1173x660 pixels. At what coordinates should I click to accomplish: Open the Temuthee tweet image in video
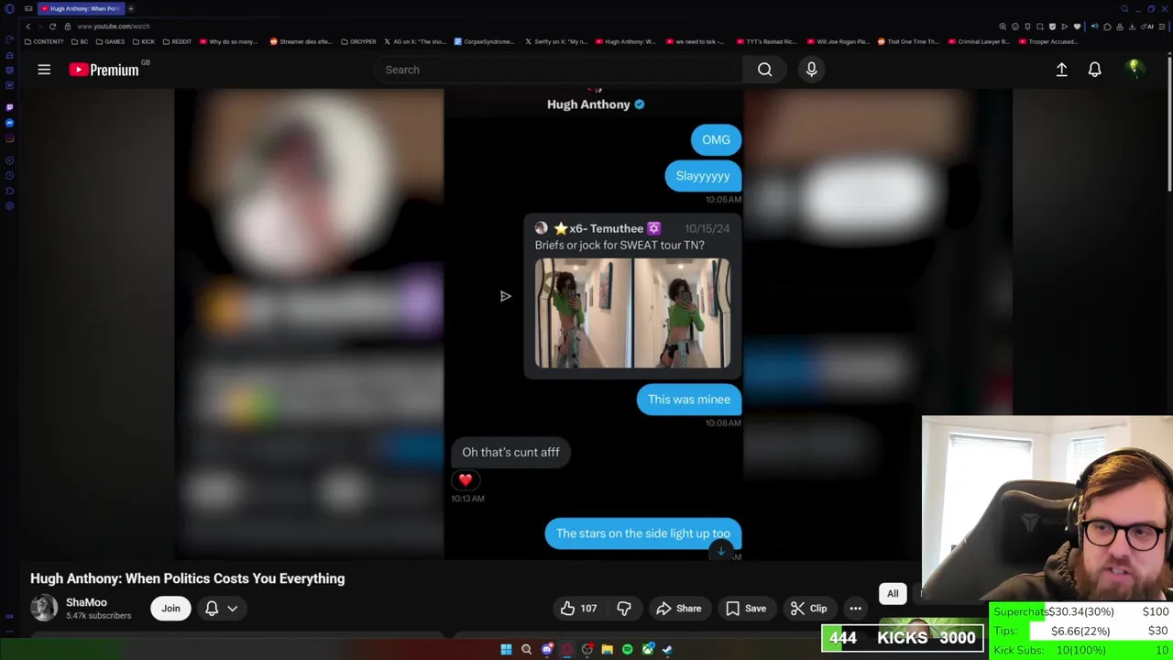[x=633, y=313]
